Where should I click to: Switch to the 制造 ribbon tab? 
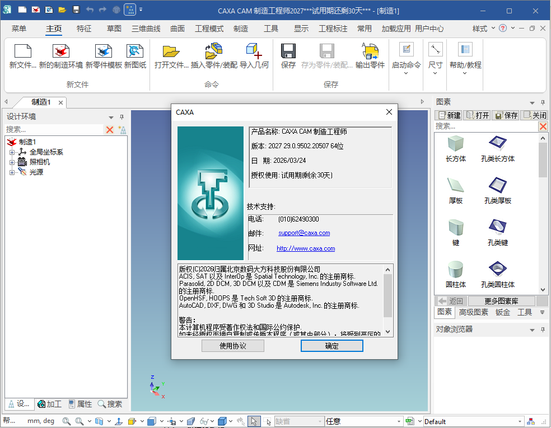241,29
